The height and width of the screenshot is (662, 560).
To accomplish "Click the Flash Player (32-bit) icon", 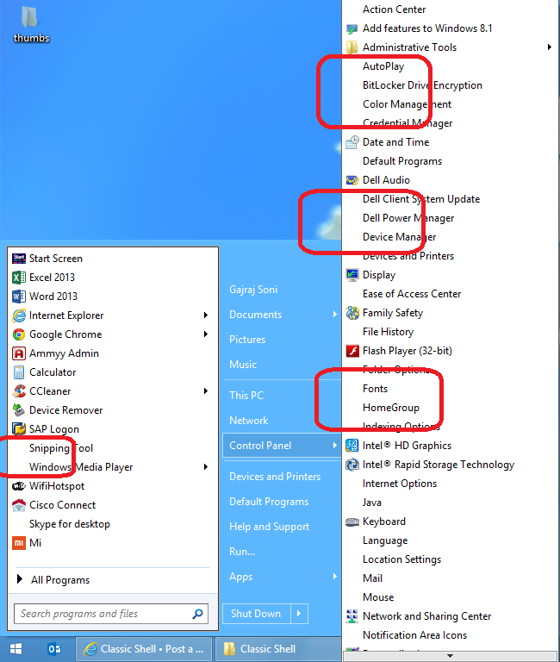I will pyautogui.click(x=352, y=351).
